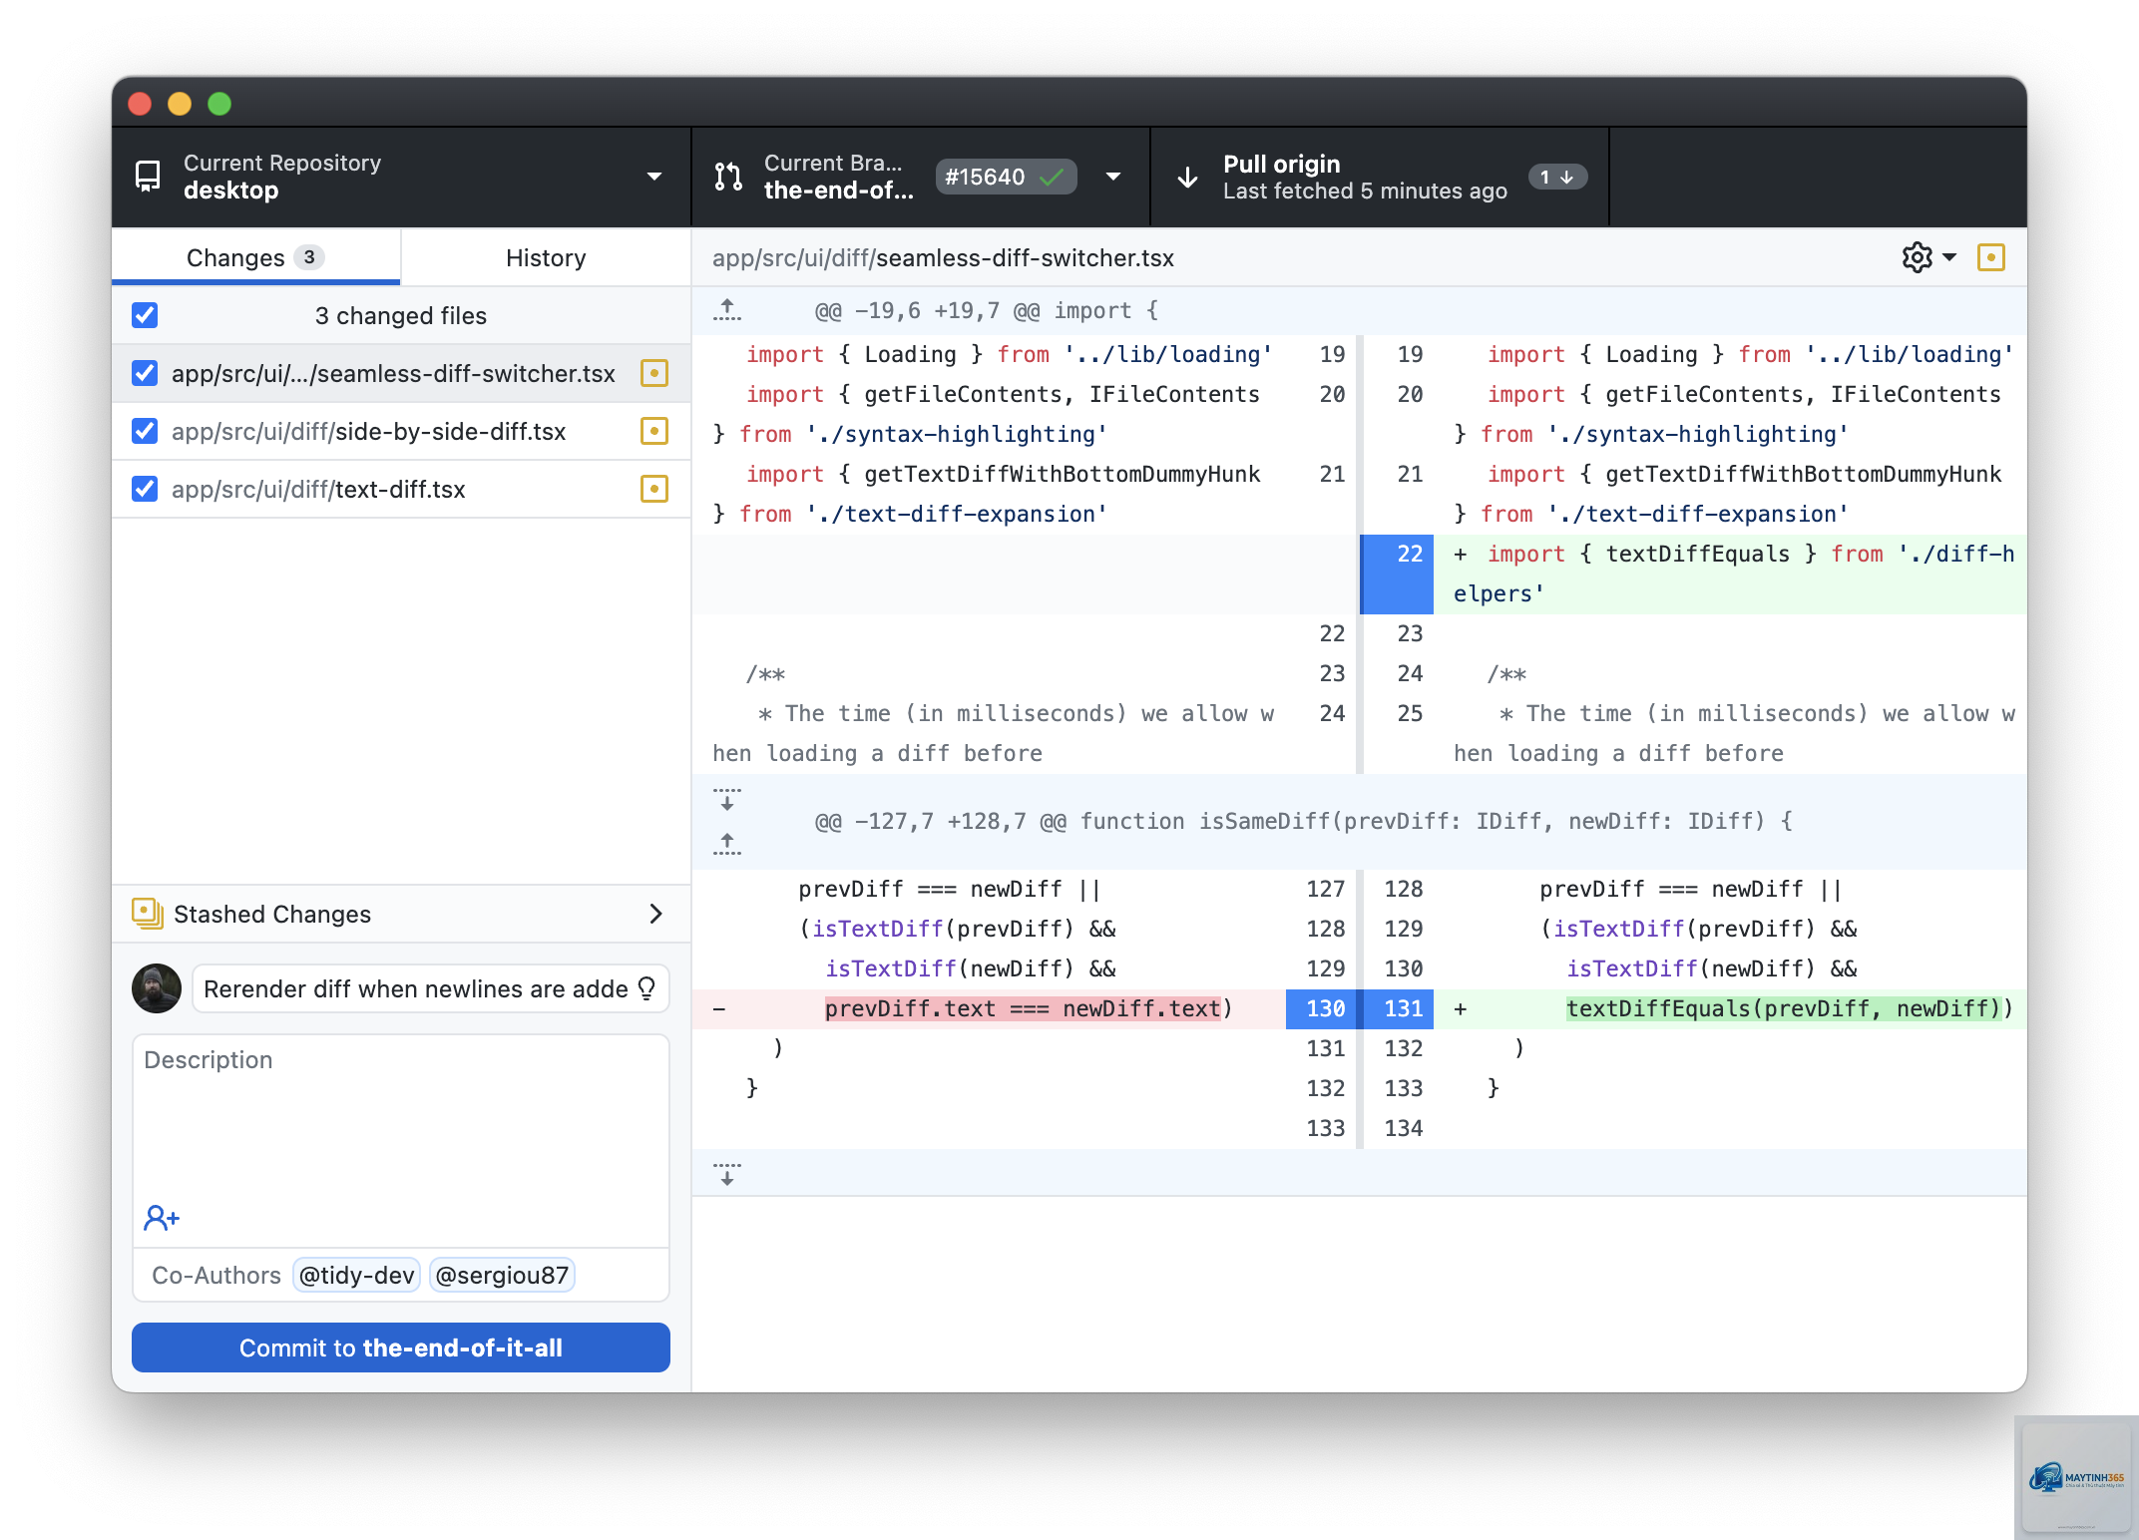This screenshot has height=1540, width=2139.
Task: Click the lightbulb hint icon in summary
Action: (x=646, y=987)
